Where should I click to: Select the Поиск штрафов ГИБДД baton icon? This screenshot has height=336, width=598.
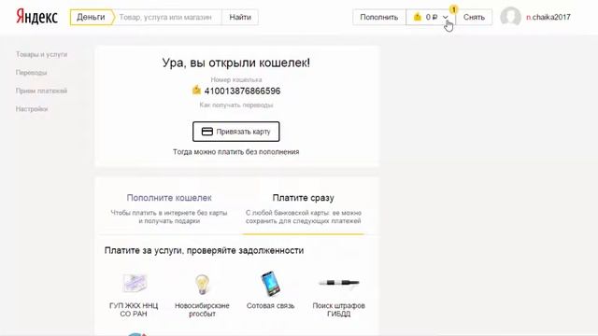(338, 283)
